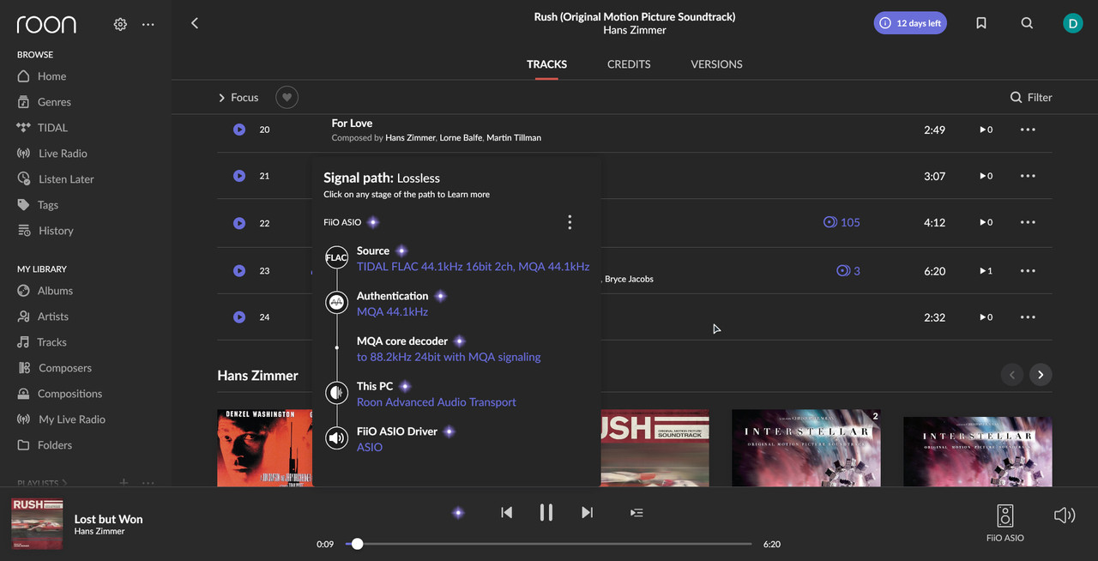
Task: Show next Hans Zimmer albums with right chevron
Action: pos(1041,375)
